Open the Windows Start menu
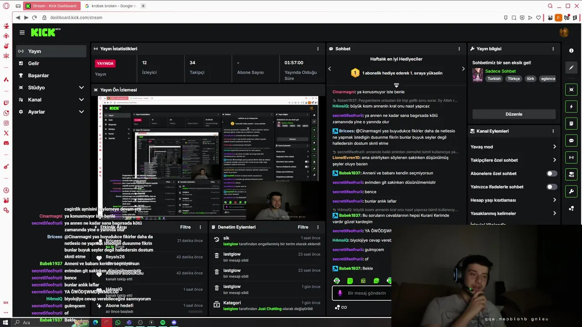The height and width of the screenshot is (327, 582). click(x=5, y=322)
